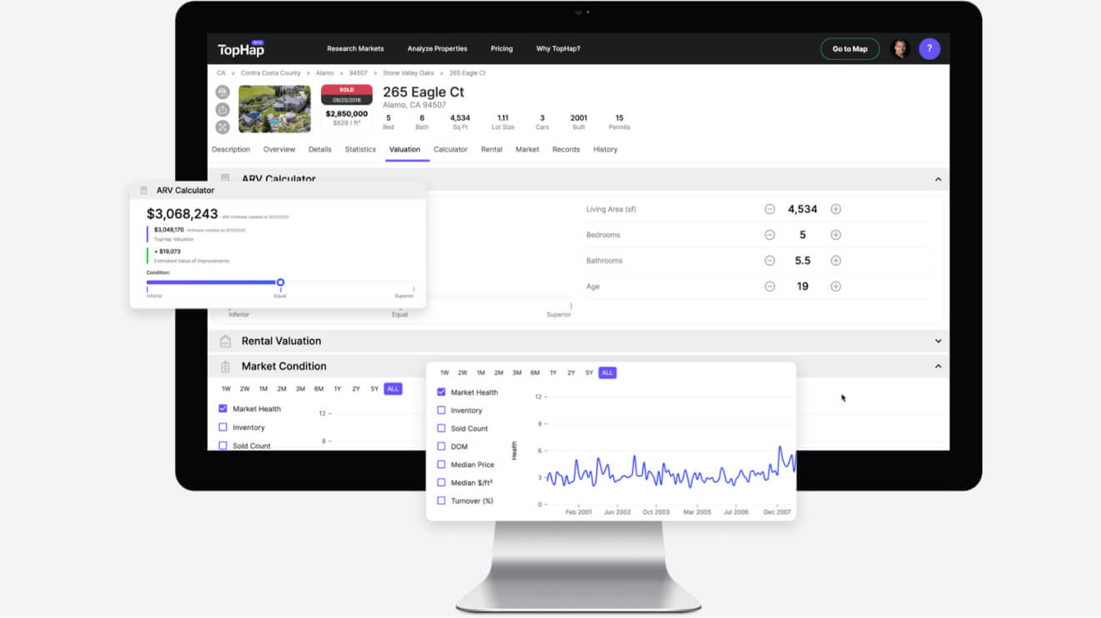Select ALL range in the popup chart card

607,373
